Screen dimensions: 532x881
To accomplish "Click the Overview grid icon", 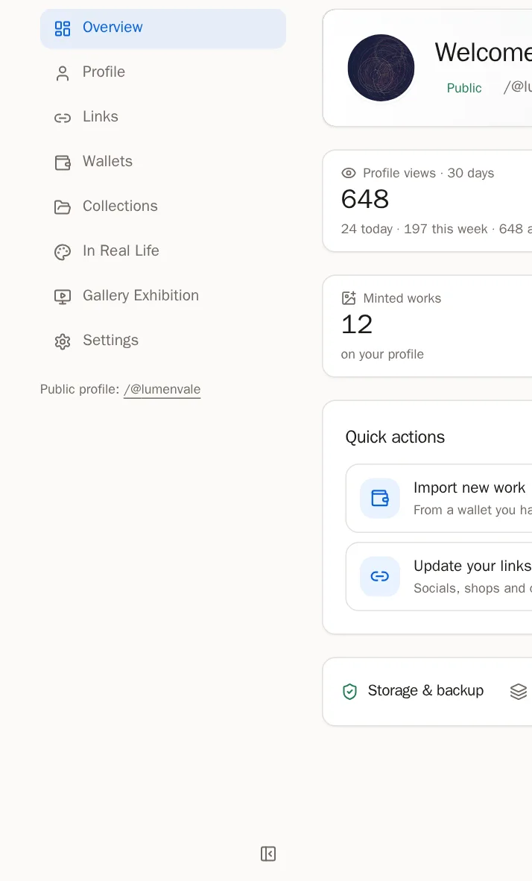I will (x=63, y=28).
